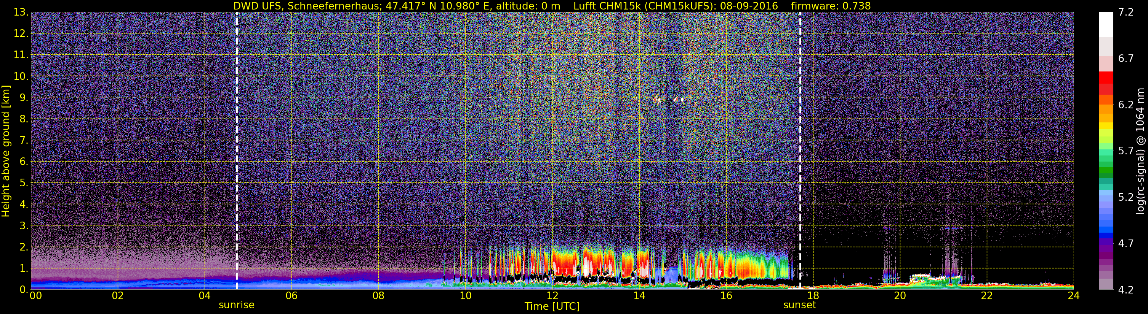Click the 'Time [UTC]' axis label

pyautogui.click(x=552, y=306)
